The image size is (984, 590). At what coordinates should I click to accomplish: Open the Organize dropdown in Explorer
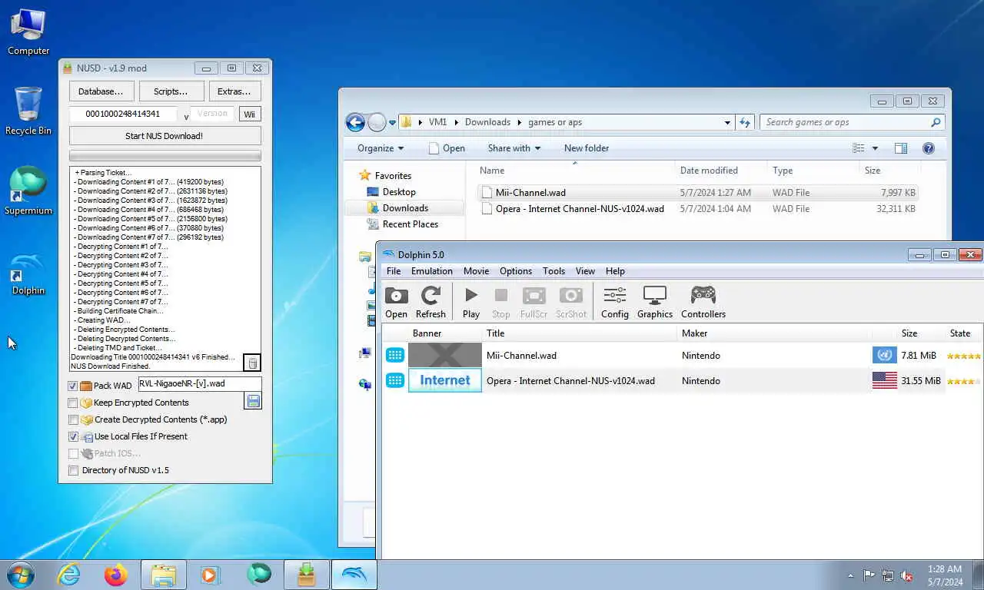(381, 148)
